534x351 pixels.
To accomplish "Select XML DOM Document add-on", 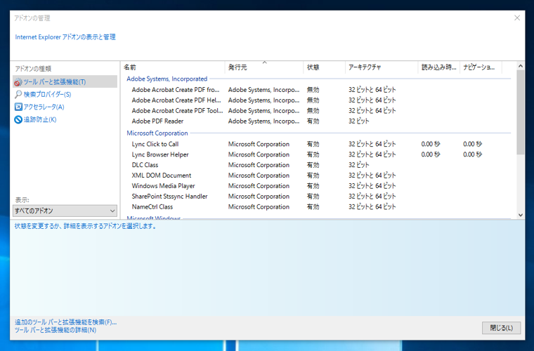I will point(318,175).
